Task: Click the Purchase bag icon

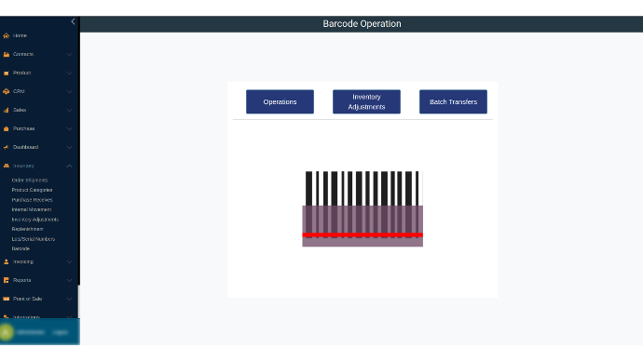Action: point(7,128)
